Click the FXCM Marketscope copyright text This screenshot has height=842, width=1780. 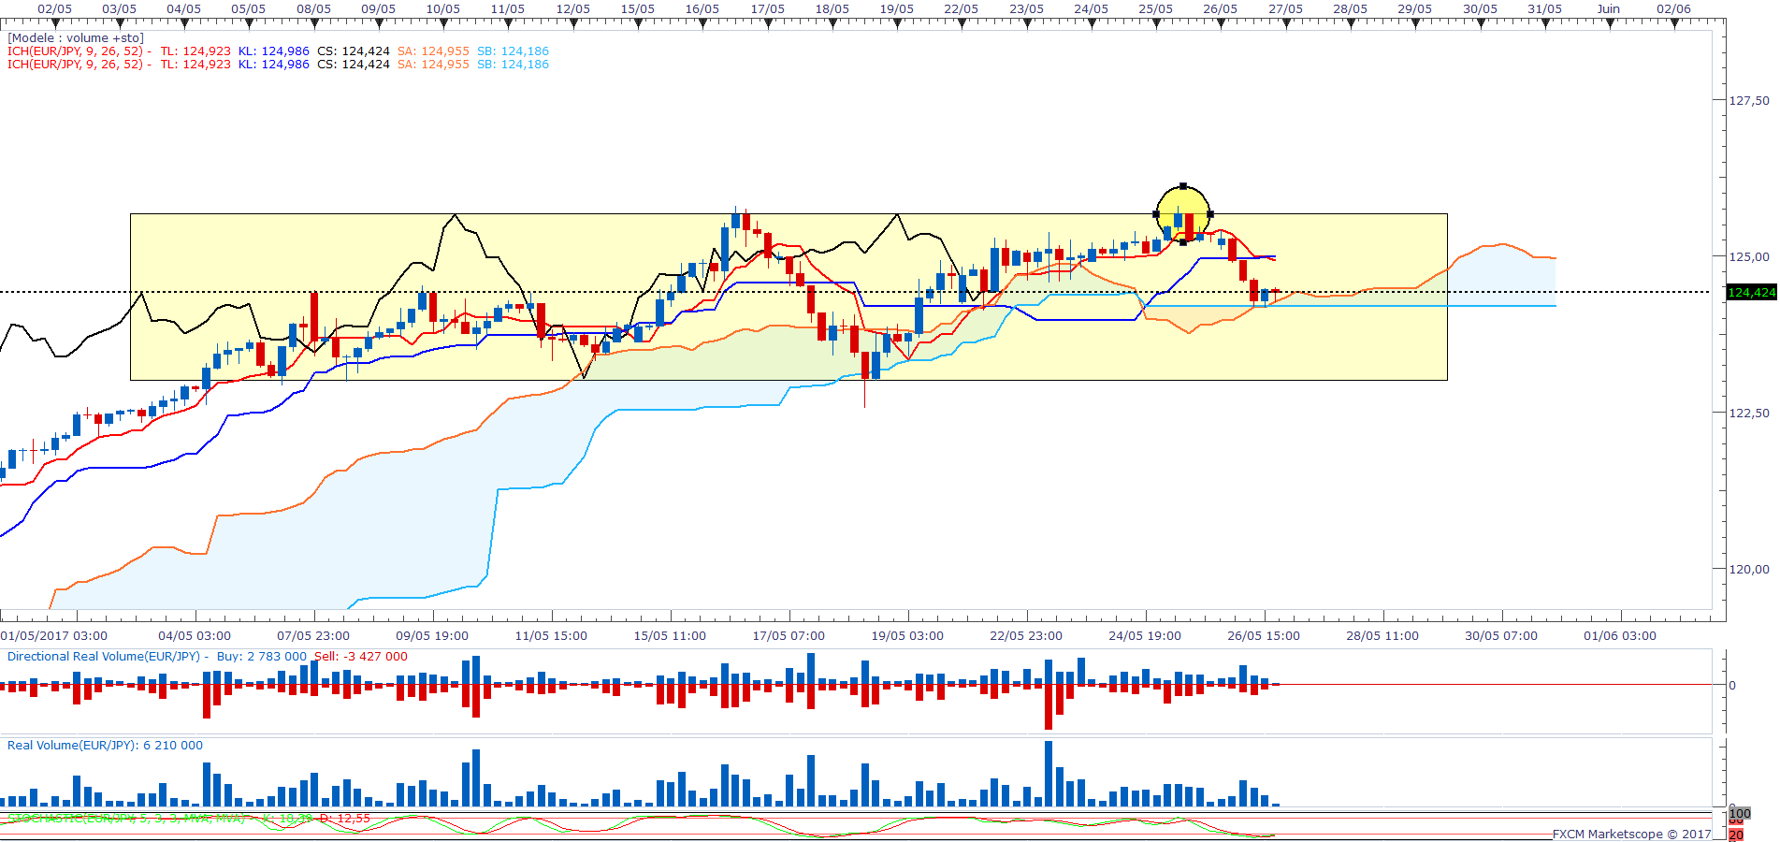[x=1631, y=835]
